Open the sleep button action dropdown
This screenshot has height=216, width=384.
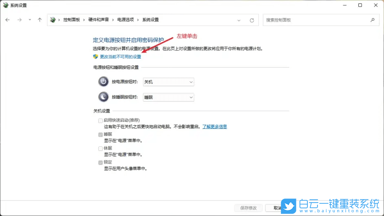[x=168, y=98]
